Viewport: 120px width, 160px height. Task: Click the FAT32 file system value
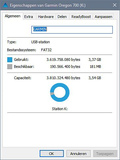pos(46,50)
